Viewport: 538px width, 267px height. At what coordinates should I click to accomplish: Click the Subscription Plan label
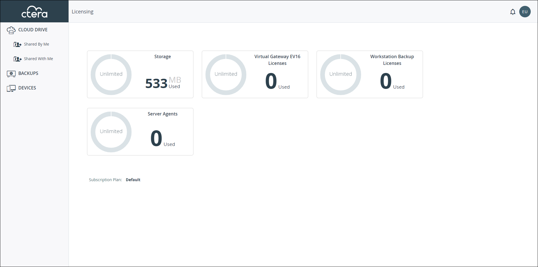(x=105, y=180)
